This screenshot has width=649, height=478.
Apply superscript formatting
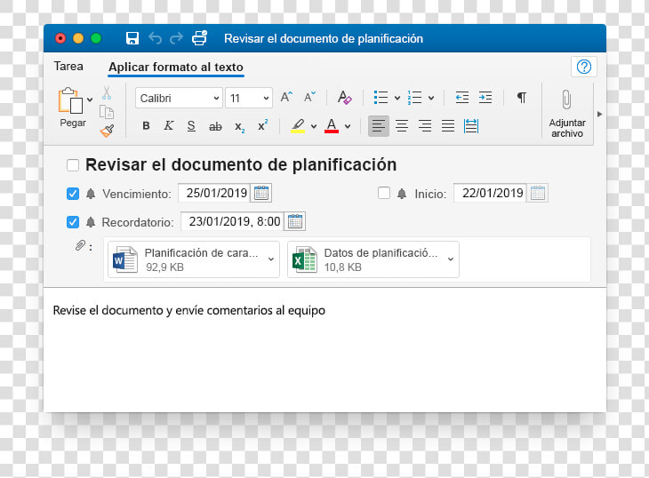point(263,125)
